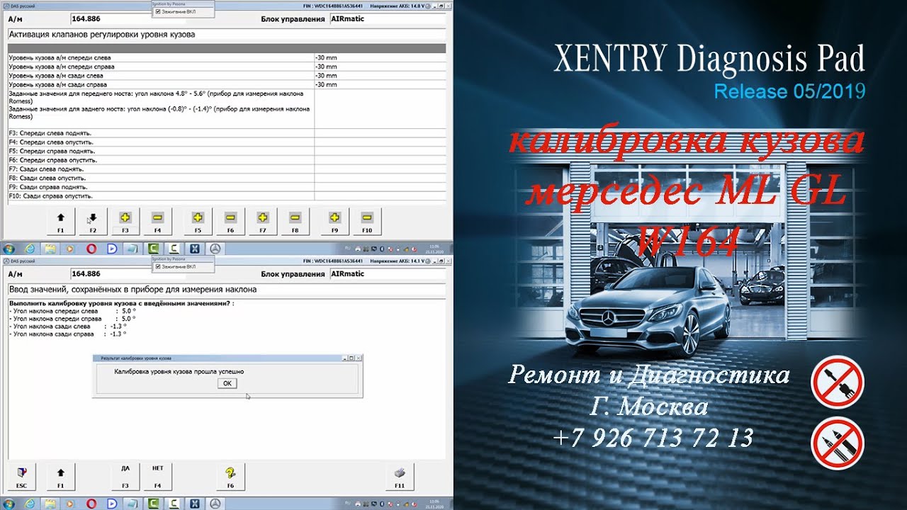Viewport: 907px width, 510px height.
Task: Click Release 05/2019 label
Action: [x=789, y=91]
